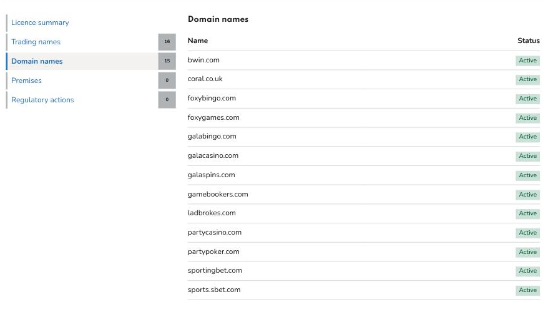
Task: Click Active status badge for coral.co.uk
Action: (x=528, y=79)
